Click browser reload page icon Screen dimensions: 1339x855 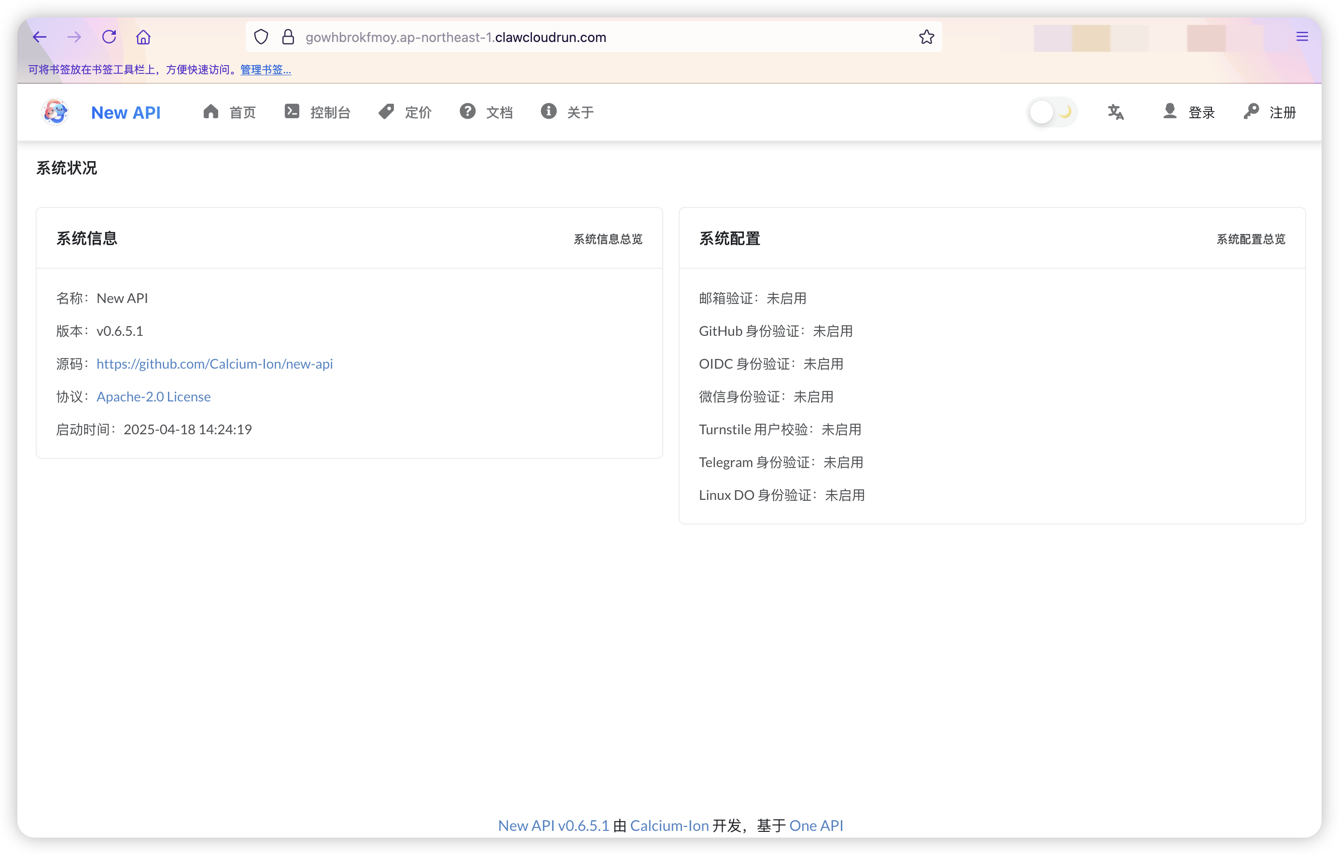tap(109, 37)
